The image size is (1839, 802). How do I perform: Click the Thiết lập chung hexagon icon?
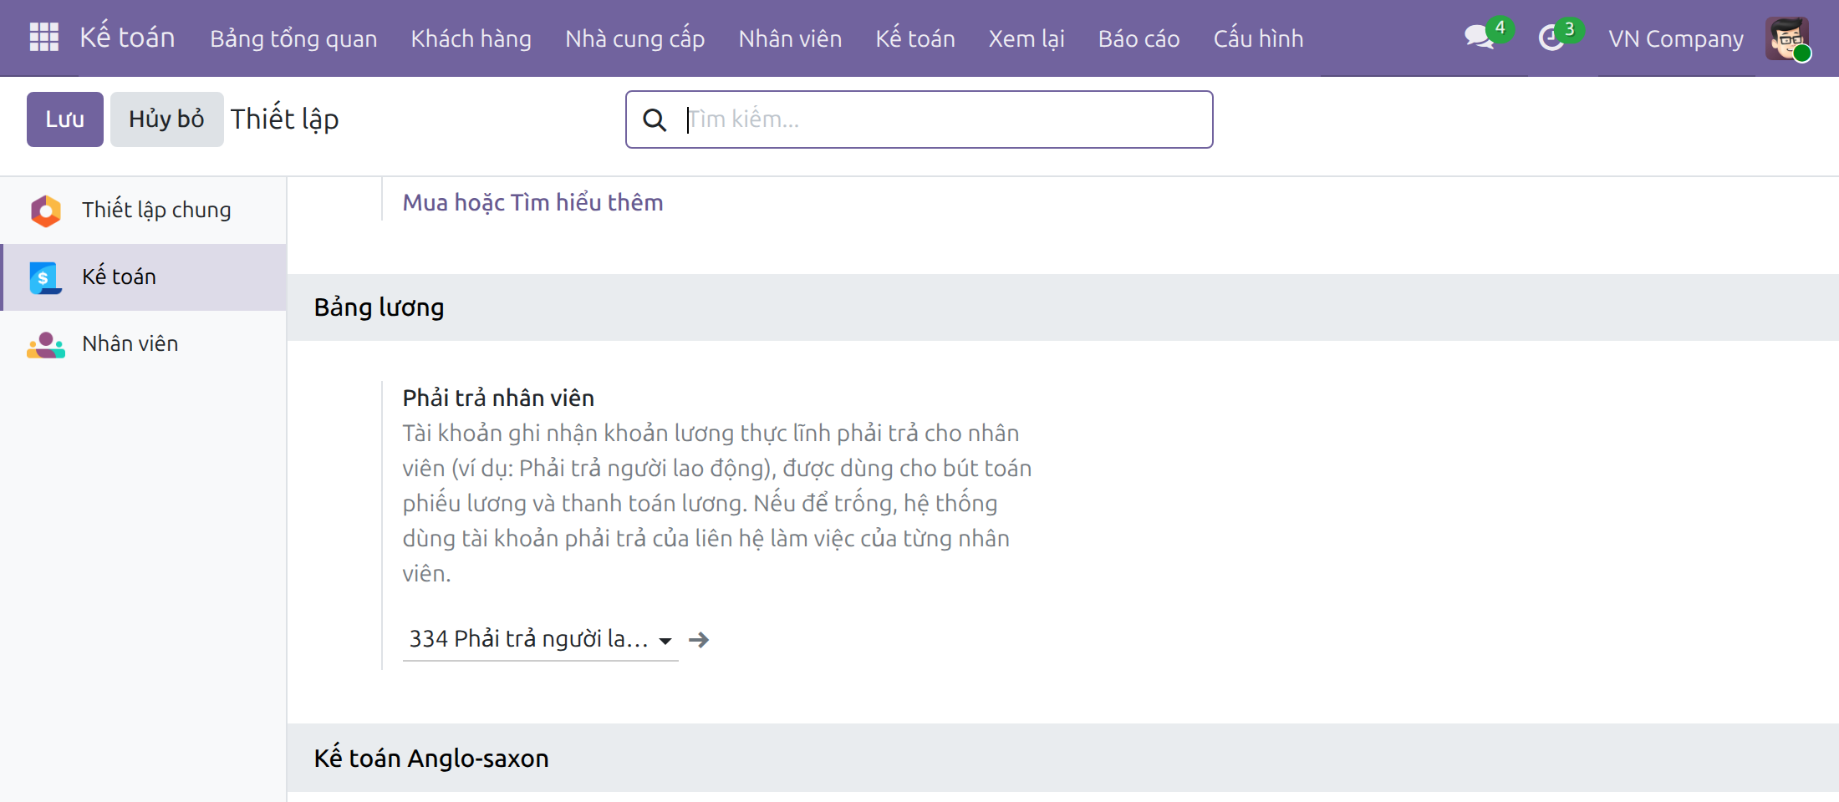pyautogui.click(x=46, y=211)
